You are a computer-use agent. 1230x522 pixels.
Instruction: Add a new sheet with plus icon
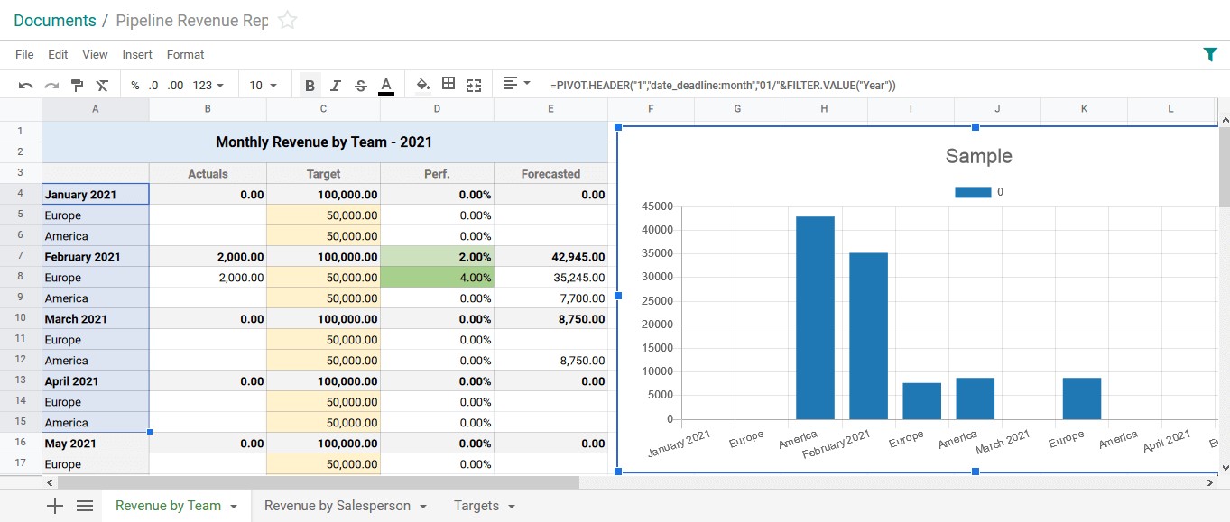(55, 506)
